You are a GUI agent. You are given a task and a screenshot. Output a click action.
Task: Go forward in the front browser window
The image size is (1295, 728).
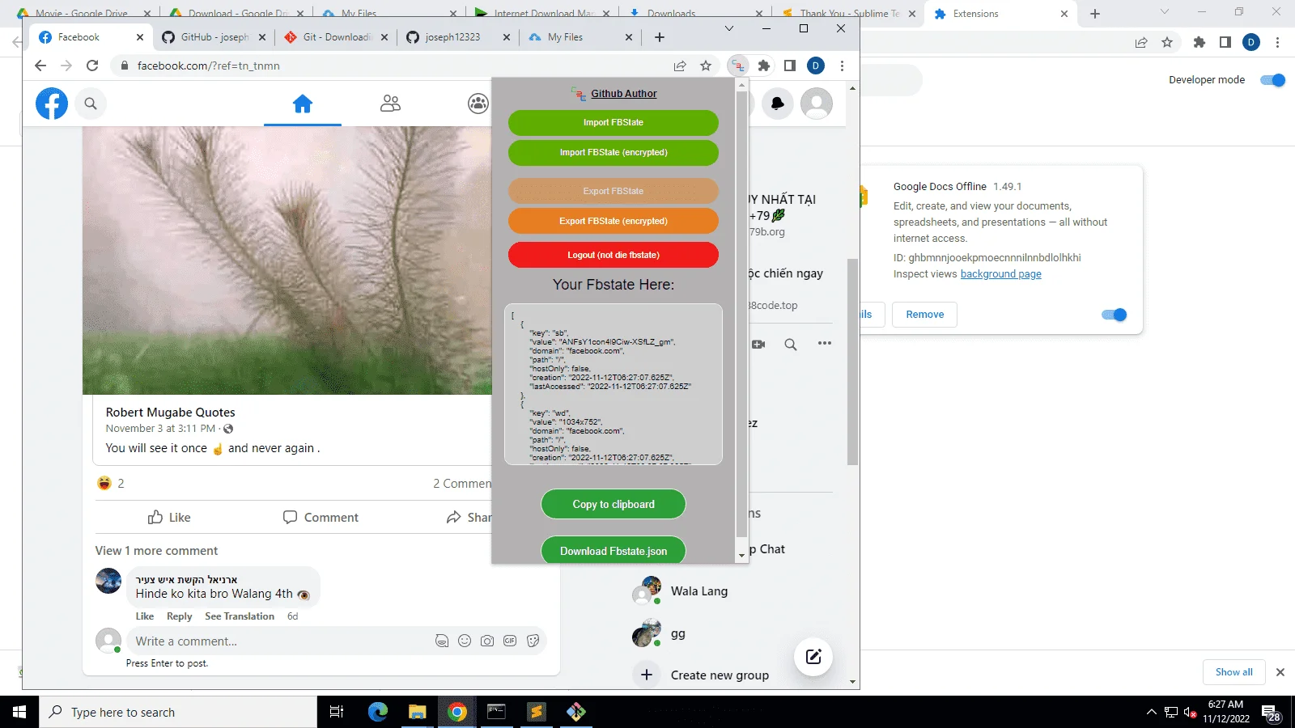(x=66, y=66)
